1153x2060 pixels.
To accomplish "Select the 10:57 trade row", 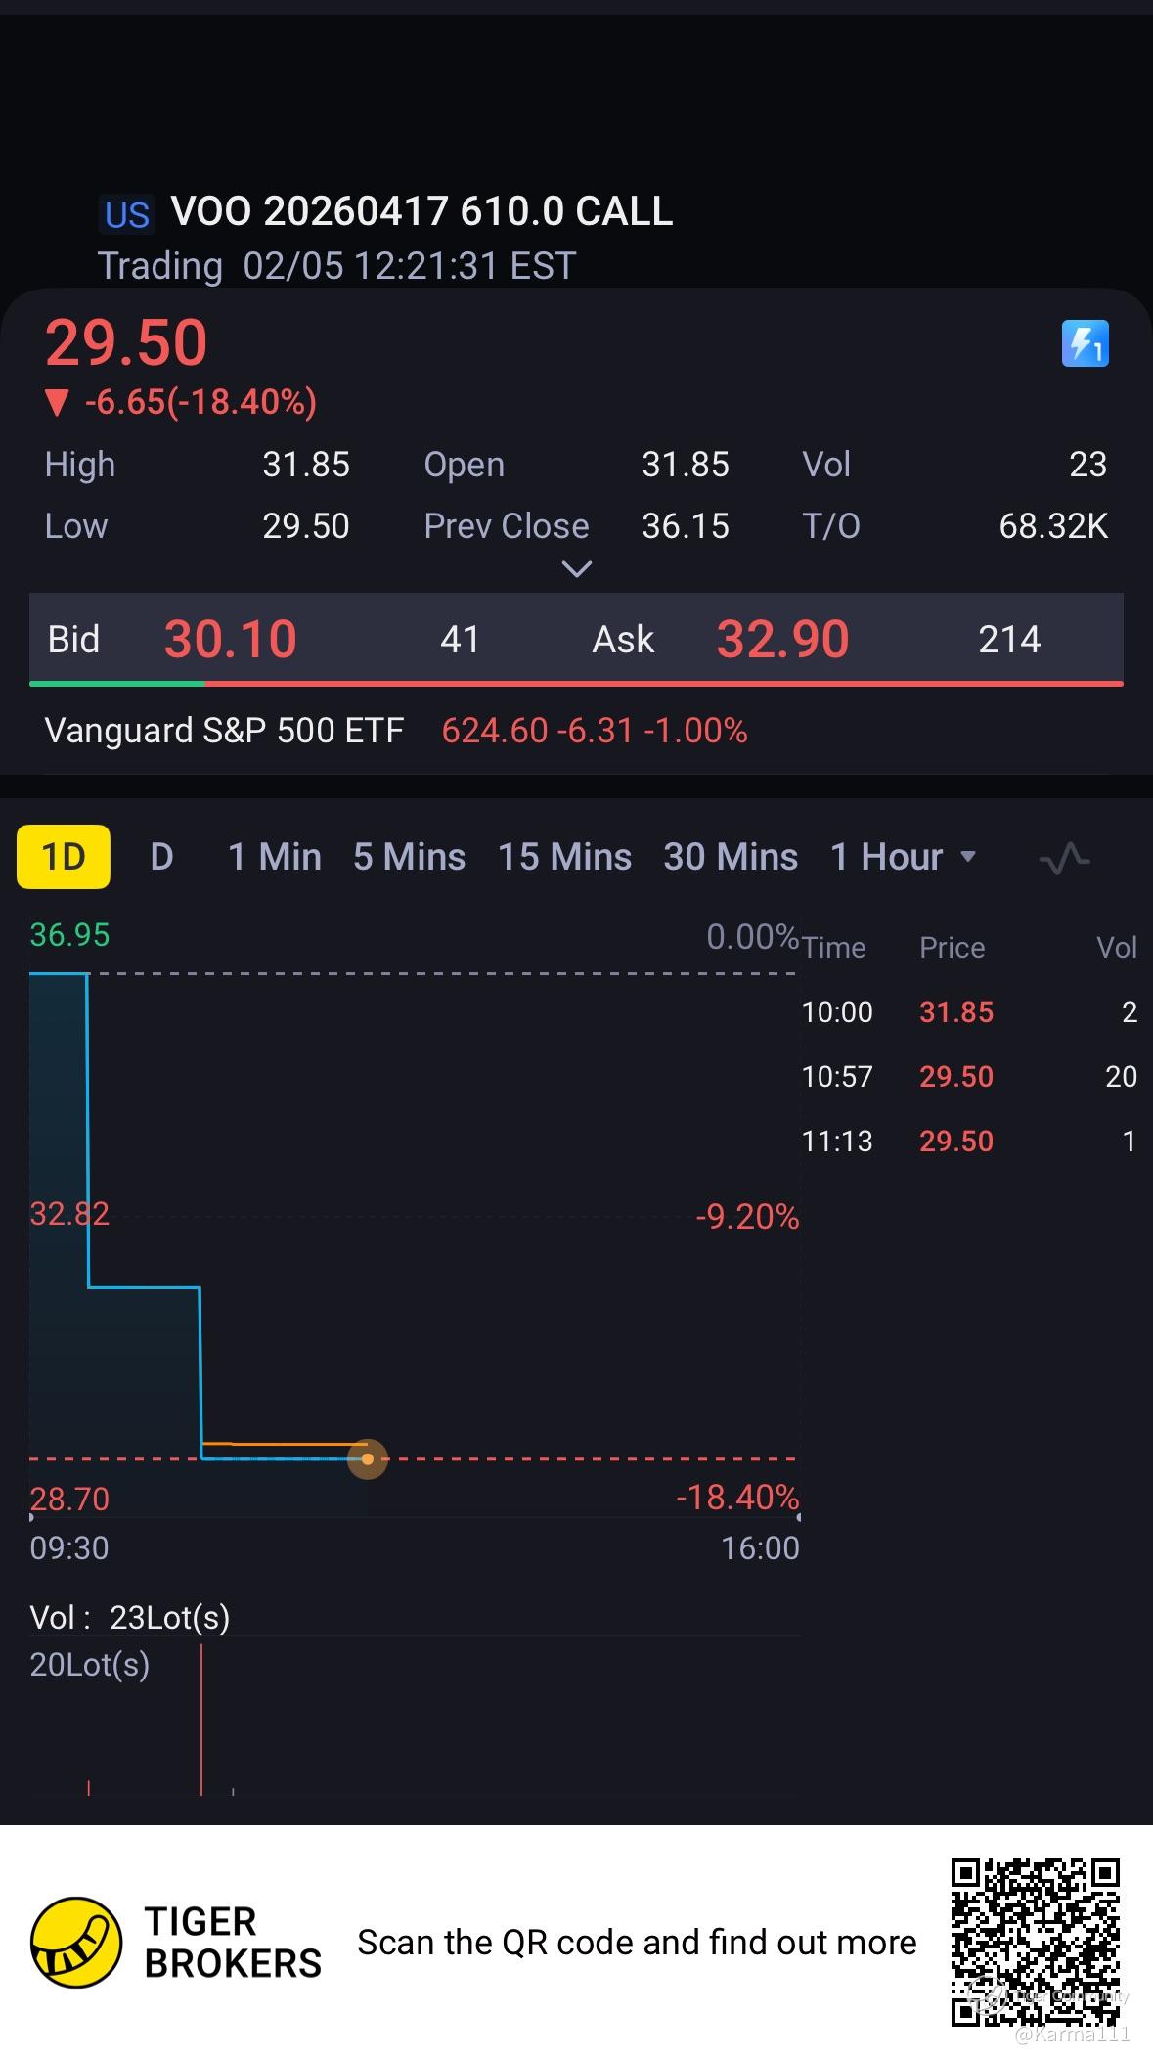I will [x=970, y=1077].
